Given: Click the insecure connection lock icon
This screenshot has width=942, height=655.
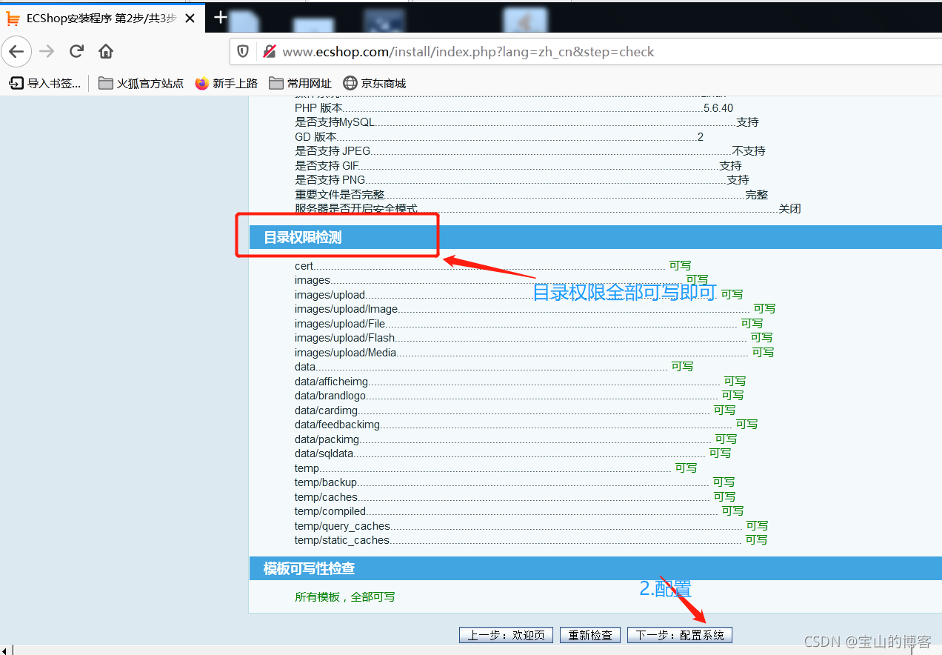Looking at the screenshot, I should (x=269, y=52).
